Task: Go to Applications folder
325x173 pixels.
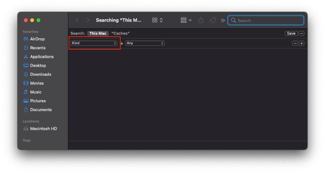Action: click(39, 57)
